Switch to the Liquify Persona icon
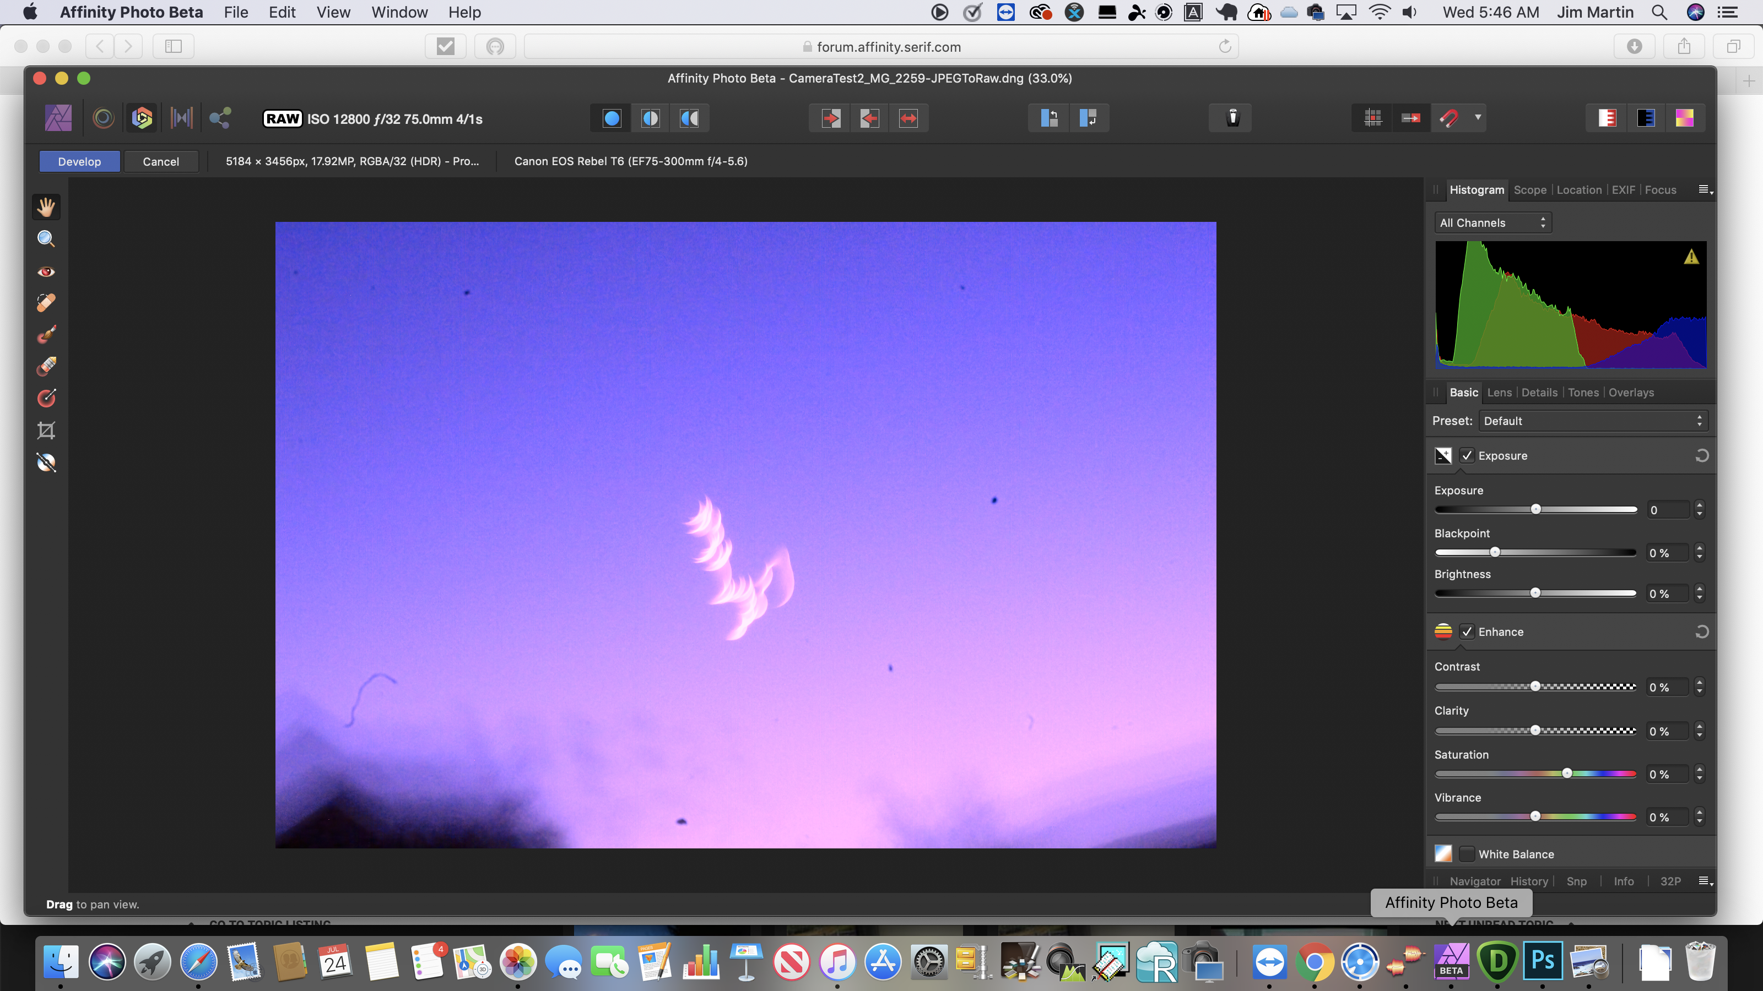Screen dimensions: 1763x991 point(104,118)
